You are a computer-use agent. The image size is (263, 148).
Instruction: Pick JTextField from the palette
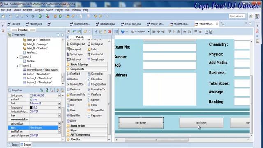(x=73, y=74)
